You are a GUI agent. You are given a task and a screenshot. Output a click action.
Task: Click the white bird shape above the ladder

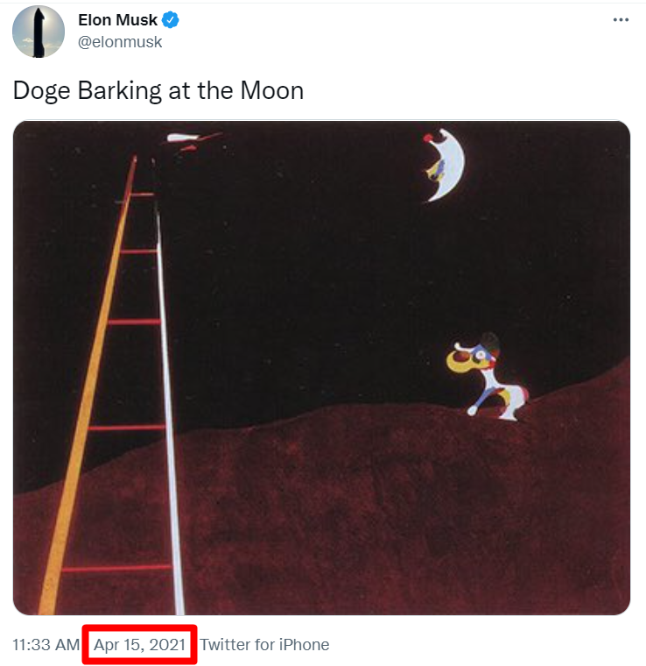click(183, 138)
